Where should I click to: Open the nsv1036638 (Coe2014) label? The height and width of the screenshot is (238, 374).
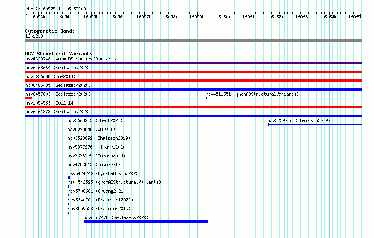click(x=50, y=76)
